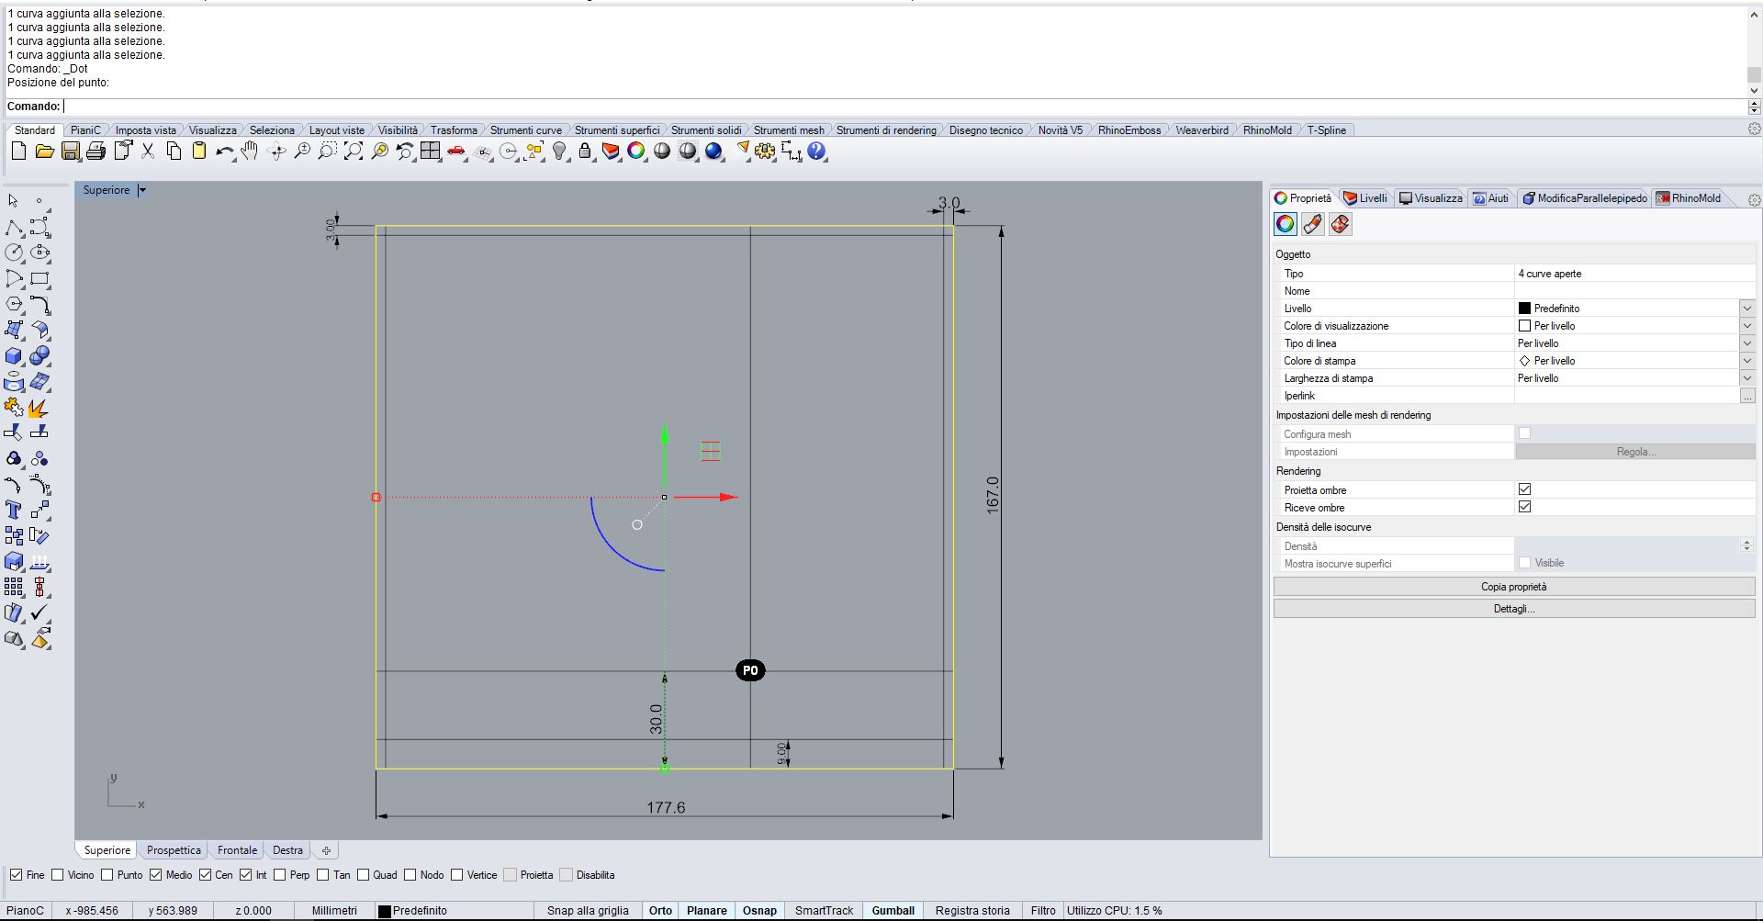Enable the Punto osnap checkbox
Viewport: 1763px width, 921px height.
pyautogui.click(x=107, y=875)
